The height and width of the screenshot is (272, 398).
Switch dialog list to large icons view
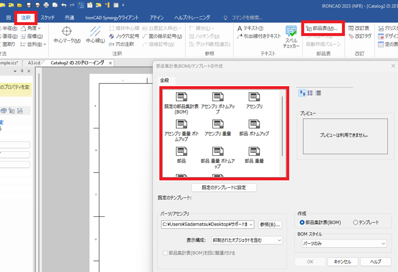[x=302, y=93]
